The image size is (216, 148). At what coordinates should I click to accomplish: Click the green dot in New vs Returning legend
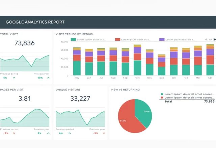tap(162, 94)
